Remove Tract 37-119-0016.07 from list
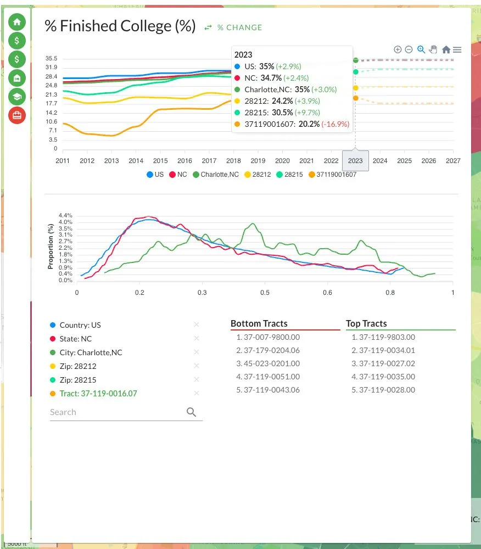 (197, 393)
